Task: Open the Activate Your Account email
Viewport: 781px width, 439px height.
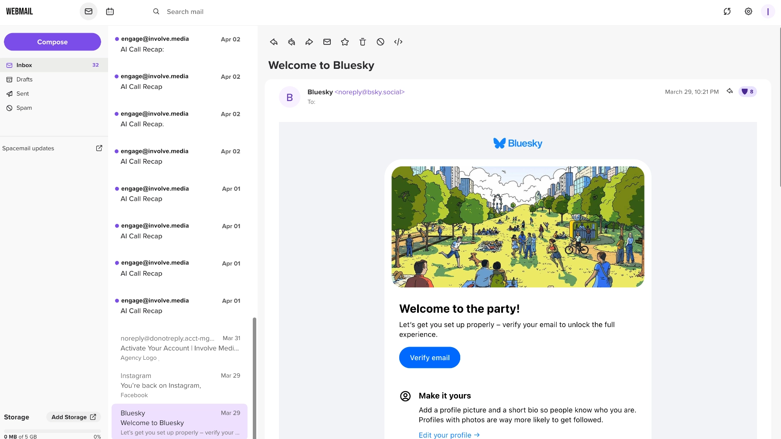Action: [x=180, y=348]
